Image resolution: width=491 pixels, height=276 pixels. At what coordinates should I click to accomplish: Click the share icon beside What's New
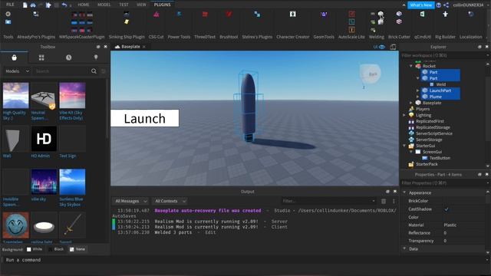click(446, 5)
